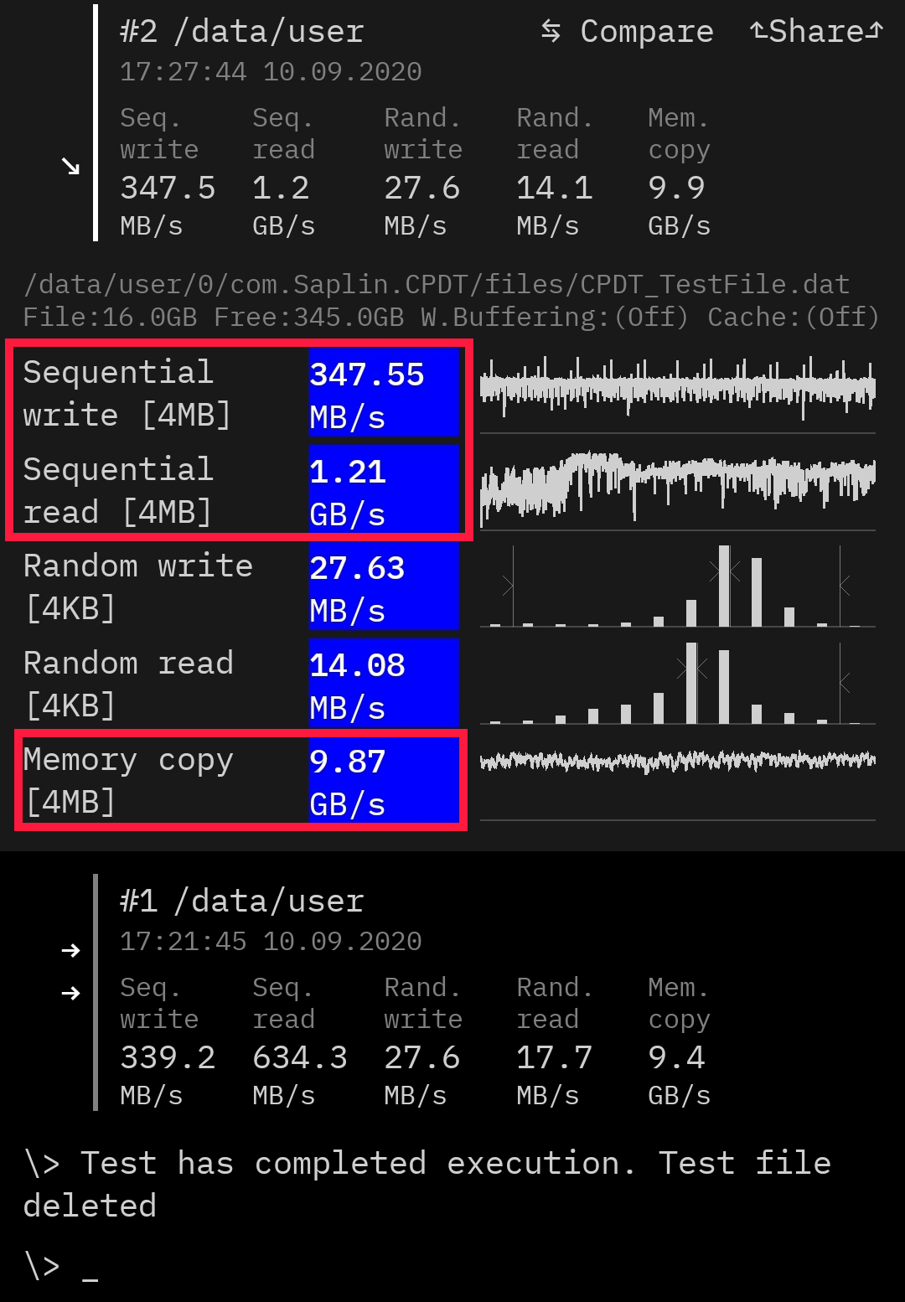The image size is (905, 1302).
Task: Expand result #1 using the upper right-arrow
Action: click(71, 950)
